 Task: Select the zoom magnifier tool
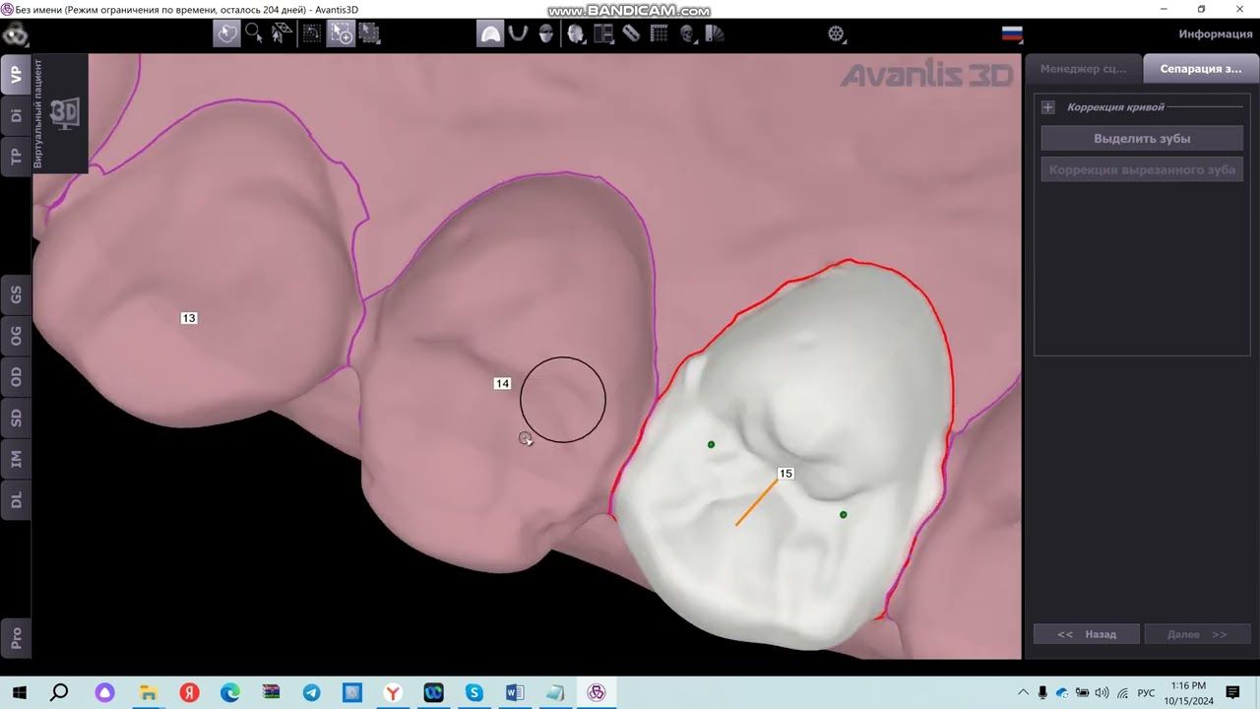[254, 33]
